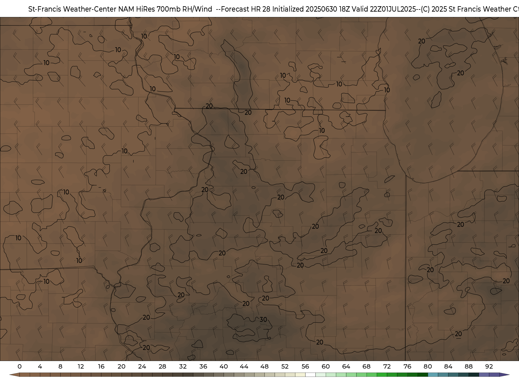Click the colorbar tick label "24"
This screenshot has height=378, width=519.
(142, 366)
